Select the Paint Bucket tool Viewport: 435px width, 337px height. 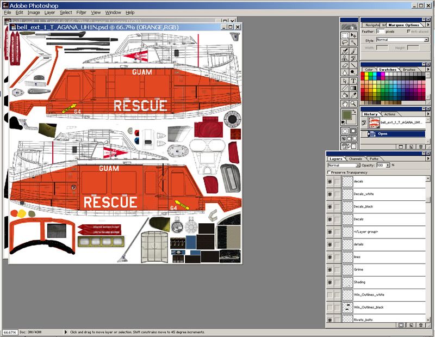(x=345, y=95)
